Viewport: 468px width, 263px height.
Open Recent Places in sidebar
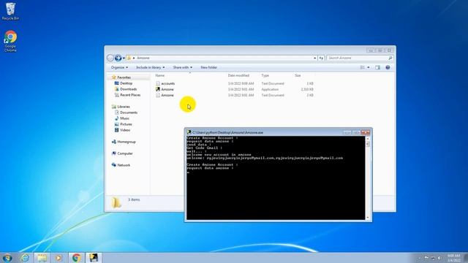pos(130,95)
